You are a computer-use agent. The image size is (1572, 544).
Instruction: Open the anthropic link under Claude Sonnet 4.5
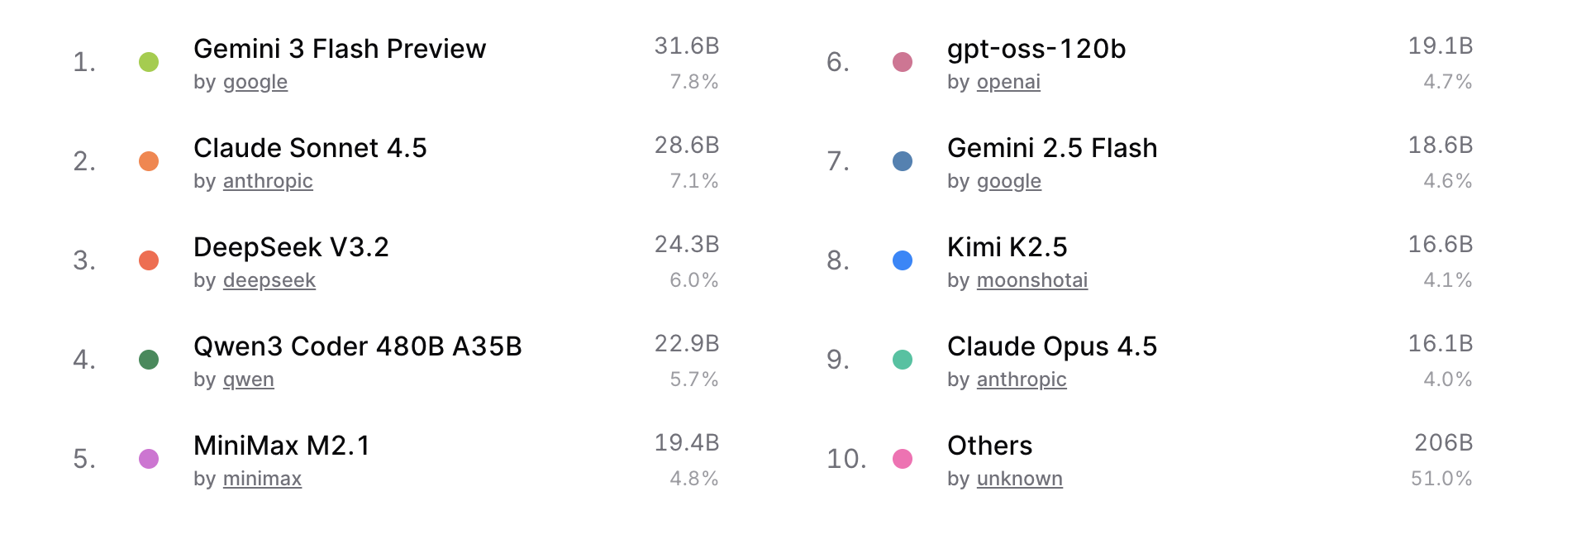(268, 181)
